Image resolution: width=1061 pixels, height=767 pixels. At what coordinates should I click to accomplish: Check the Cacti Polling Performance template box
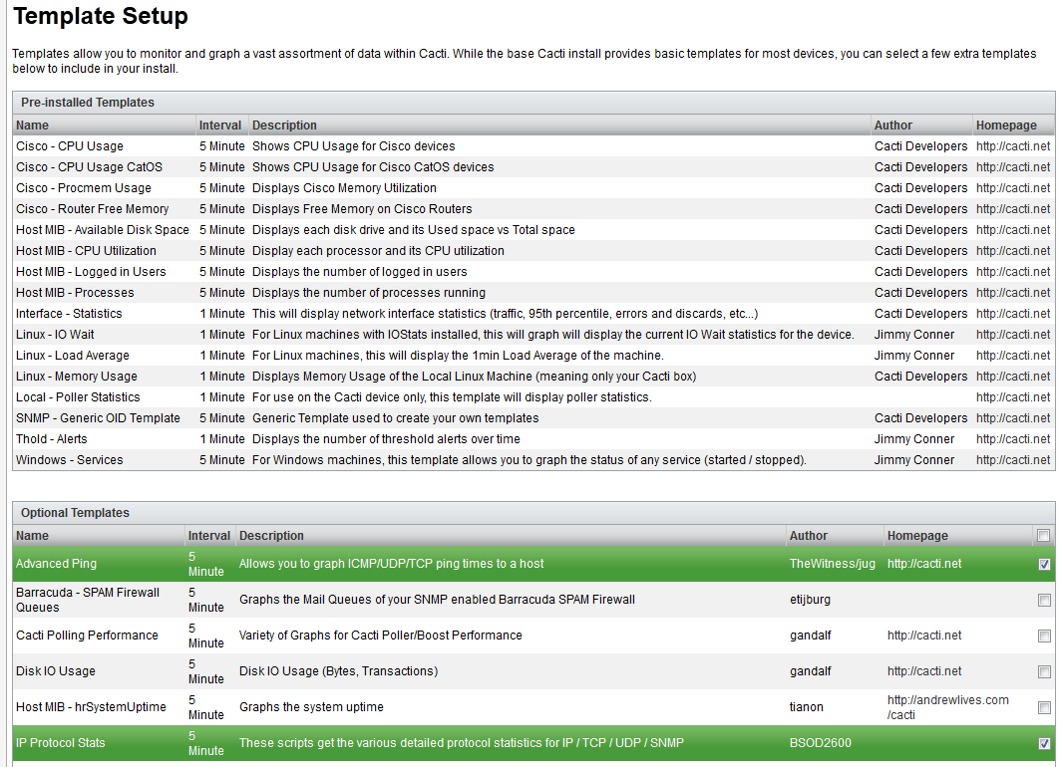[x=1043, y=636]
